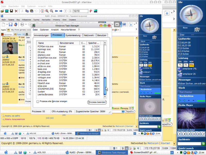Save the image with IrfanView's floppy icon
The width and height of the screenshot is (206, 155).
tap(11, 11)
